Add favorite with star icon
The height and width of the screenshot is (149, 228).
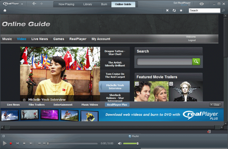coord(181,11)
